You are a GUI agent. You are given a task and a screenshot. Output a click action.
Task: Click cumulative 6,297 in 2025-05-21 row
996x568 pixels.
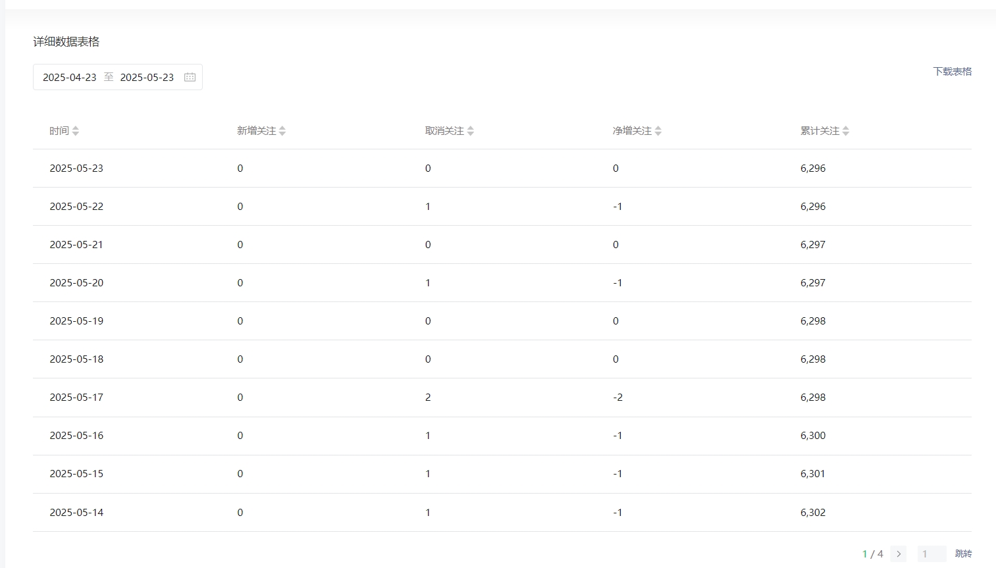[x=813, y=245]
